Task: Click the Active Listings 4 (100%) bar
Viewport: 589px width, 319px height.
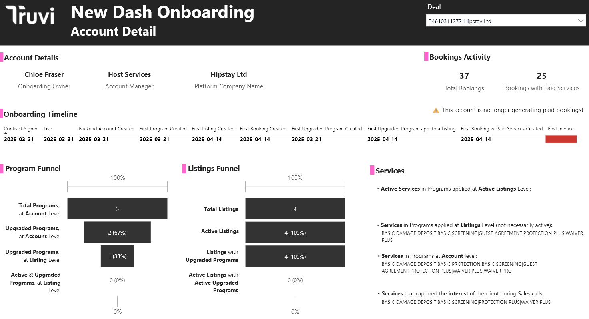Action: [295, 232]
